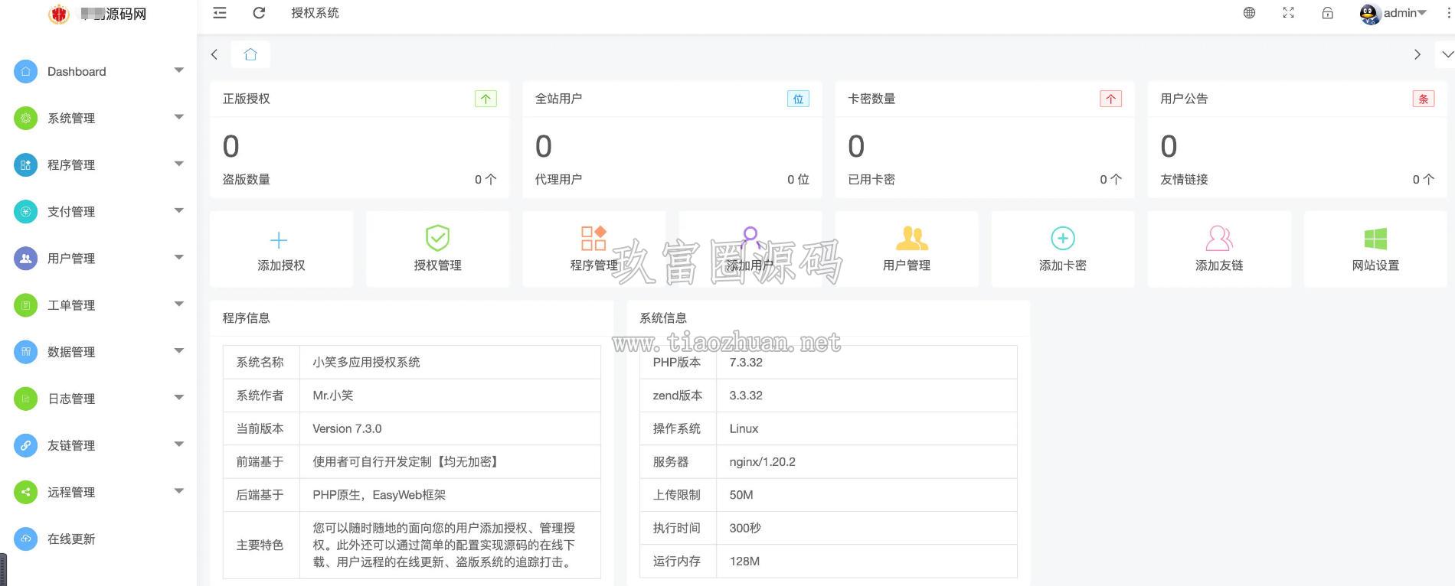Open the globe website icon in header
This screenshot has height=586, width=1455.
(x=1249, y=13)
